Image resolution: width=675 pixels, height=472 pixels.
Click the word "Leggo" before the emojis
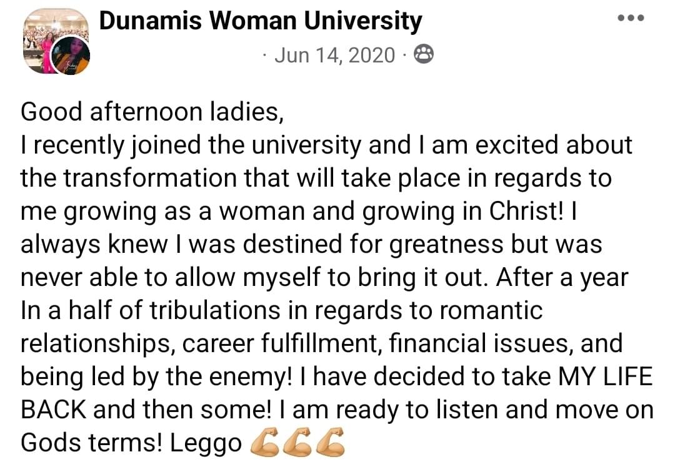[206, 443]
